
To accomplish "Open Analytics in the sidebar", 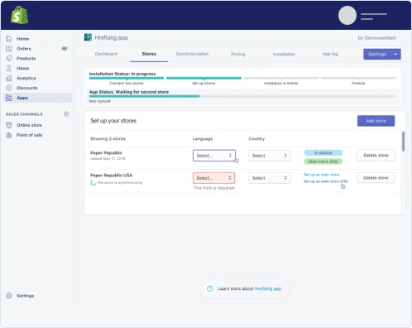I will [x=26, y=78].
